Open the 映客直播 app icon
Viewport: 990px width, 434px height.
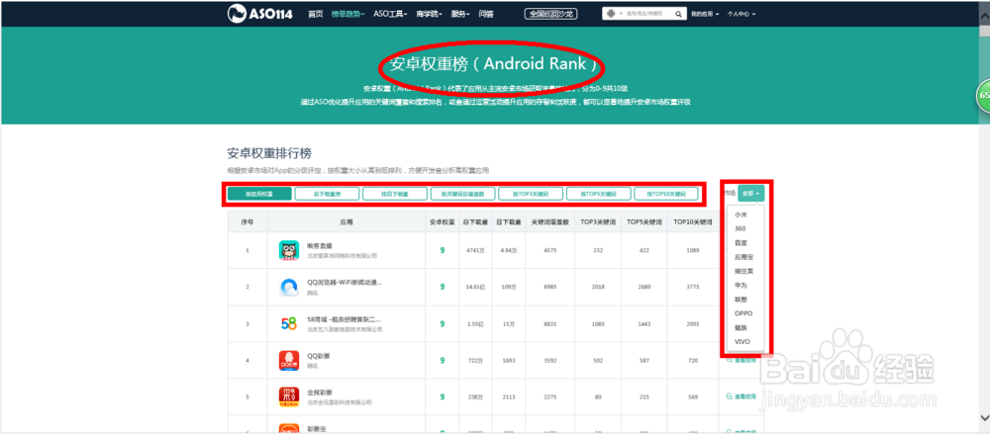coord(289,250)
